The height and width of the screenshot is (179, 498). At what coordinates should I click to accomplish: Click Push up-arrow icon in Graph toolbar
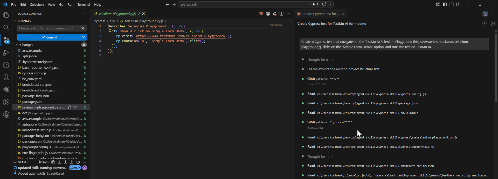pos(72,162)
